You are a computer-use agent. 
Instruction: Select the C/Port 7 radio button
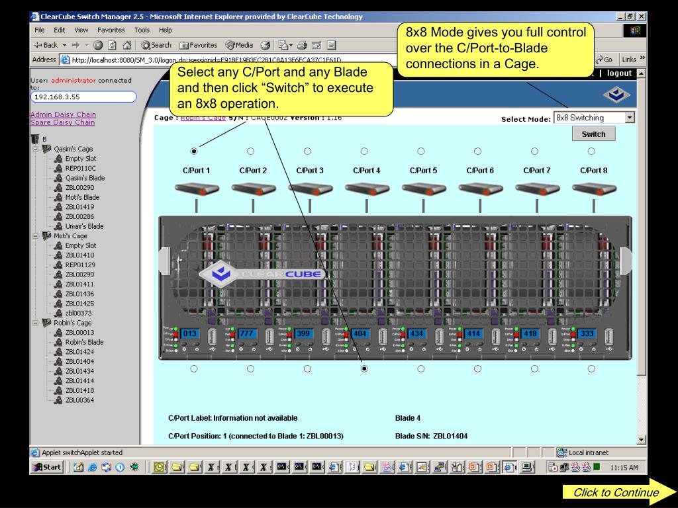(534, 151)
